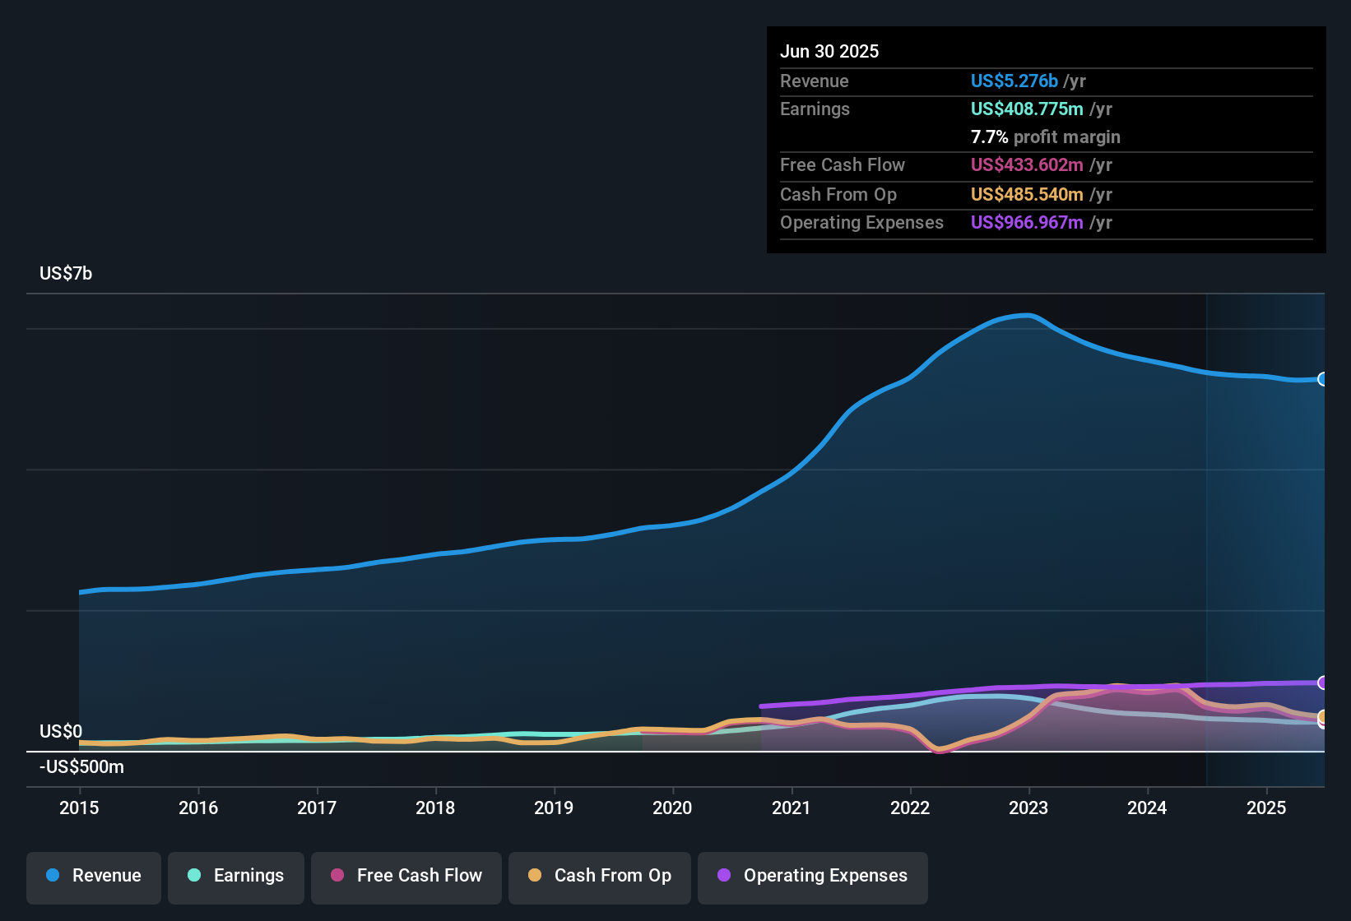Click the Operating Expenses row label in tooltip
Image resolution: width=1351 pixels, height=921 pixels.
[x=861, y=223]
